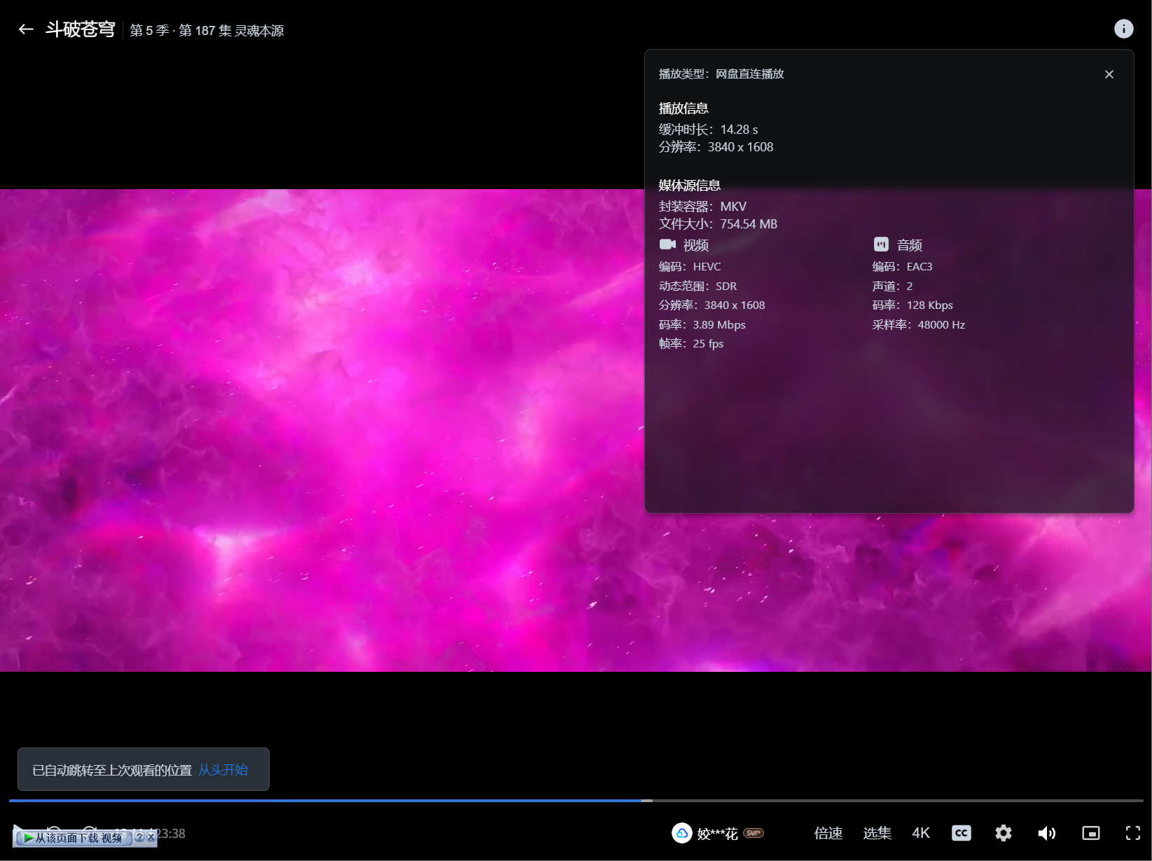Dismiss the download video floating bar
1152x861 pixels.
pos(151,837)
